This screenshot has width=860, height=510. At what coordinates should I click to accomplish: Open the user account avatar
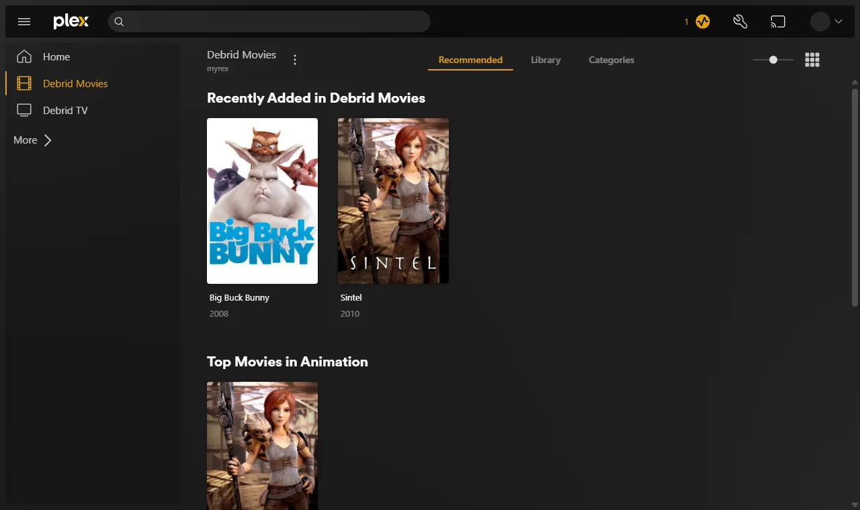(x=820, y=21)
